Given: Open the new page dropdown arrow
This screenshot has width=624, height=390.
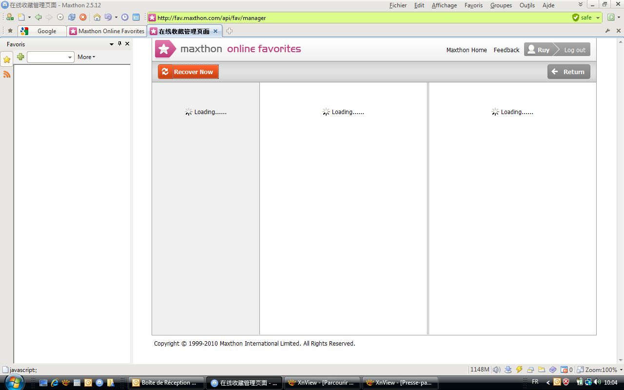Looking at the screenshot, I should tap(29, 17).
